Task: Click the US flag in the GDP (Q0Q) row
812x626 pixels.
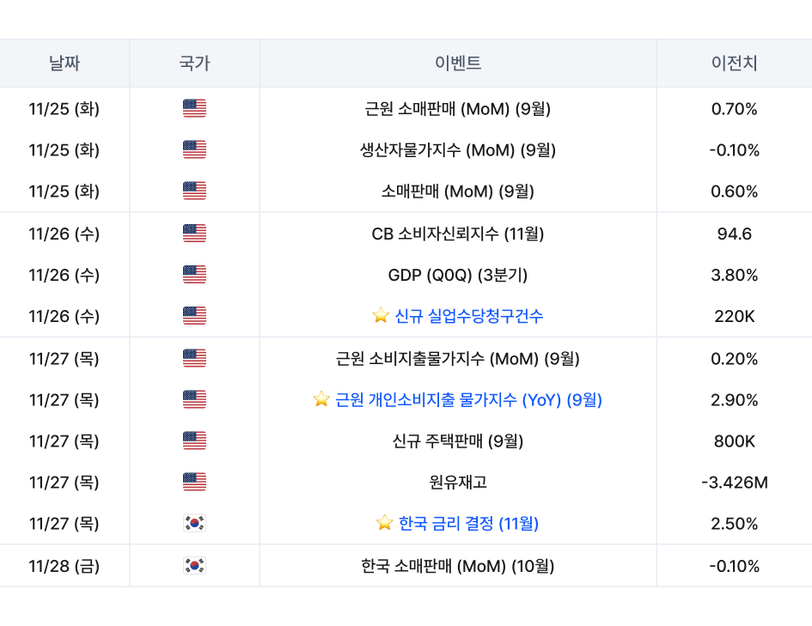Action: coord(195,275)
